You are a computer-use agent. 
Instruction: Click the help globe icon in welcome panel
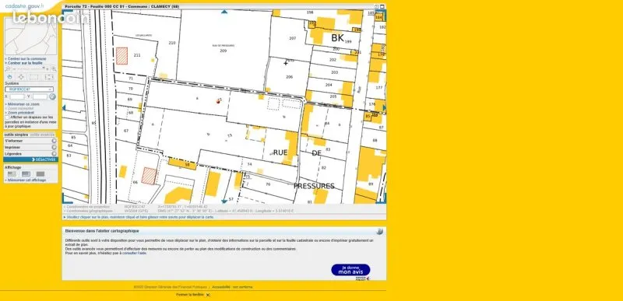click(379, 231)
